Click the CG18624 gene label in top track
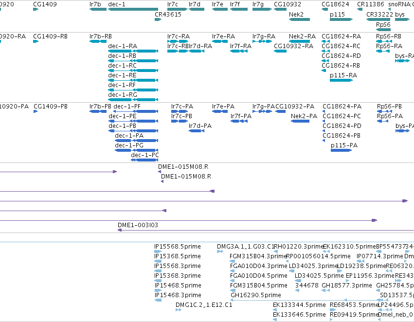Viewport: 414px width, 322px height. point(335,4)
